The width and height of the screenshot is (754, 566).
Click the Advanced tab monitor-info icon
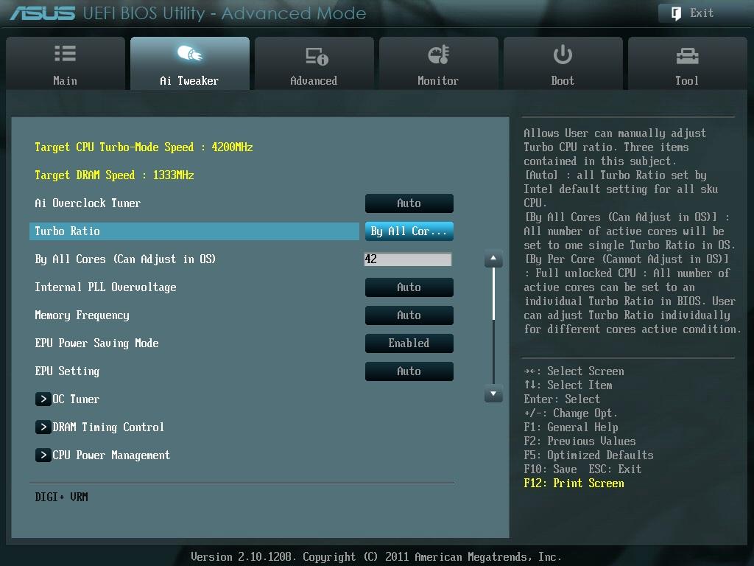tap(317, 56)
